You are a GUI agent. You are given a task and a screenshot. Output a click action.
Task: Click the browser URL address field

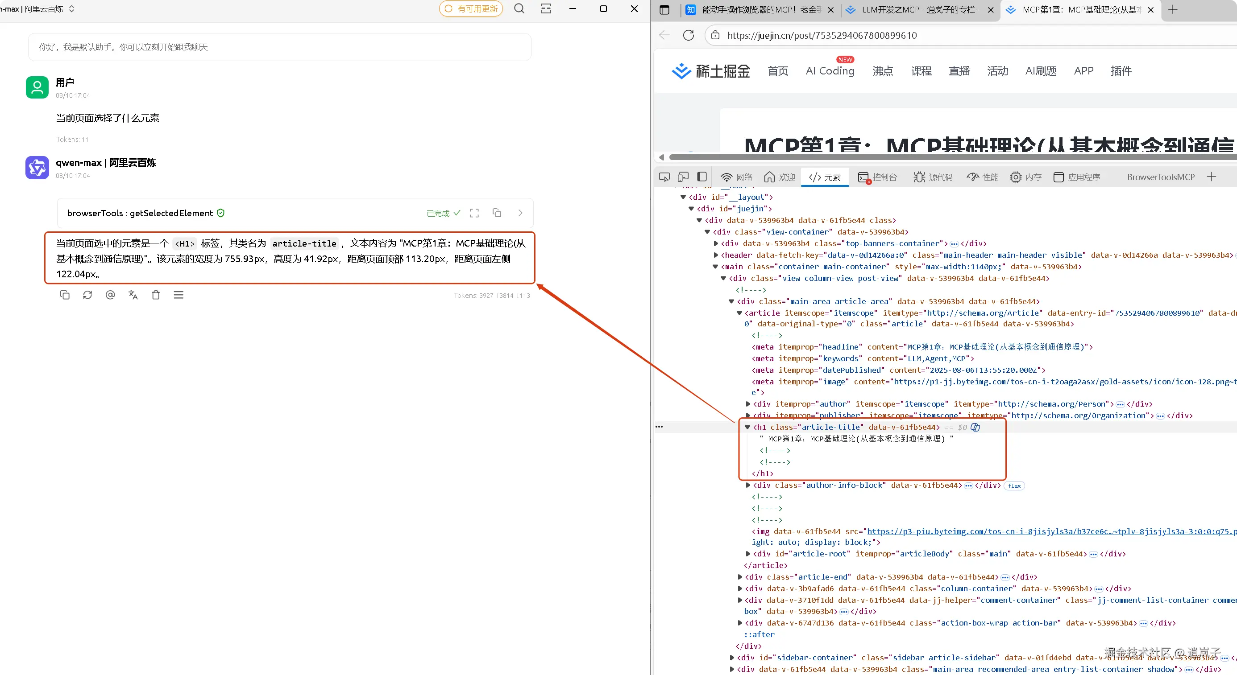[x=822, y=35]
